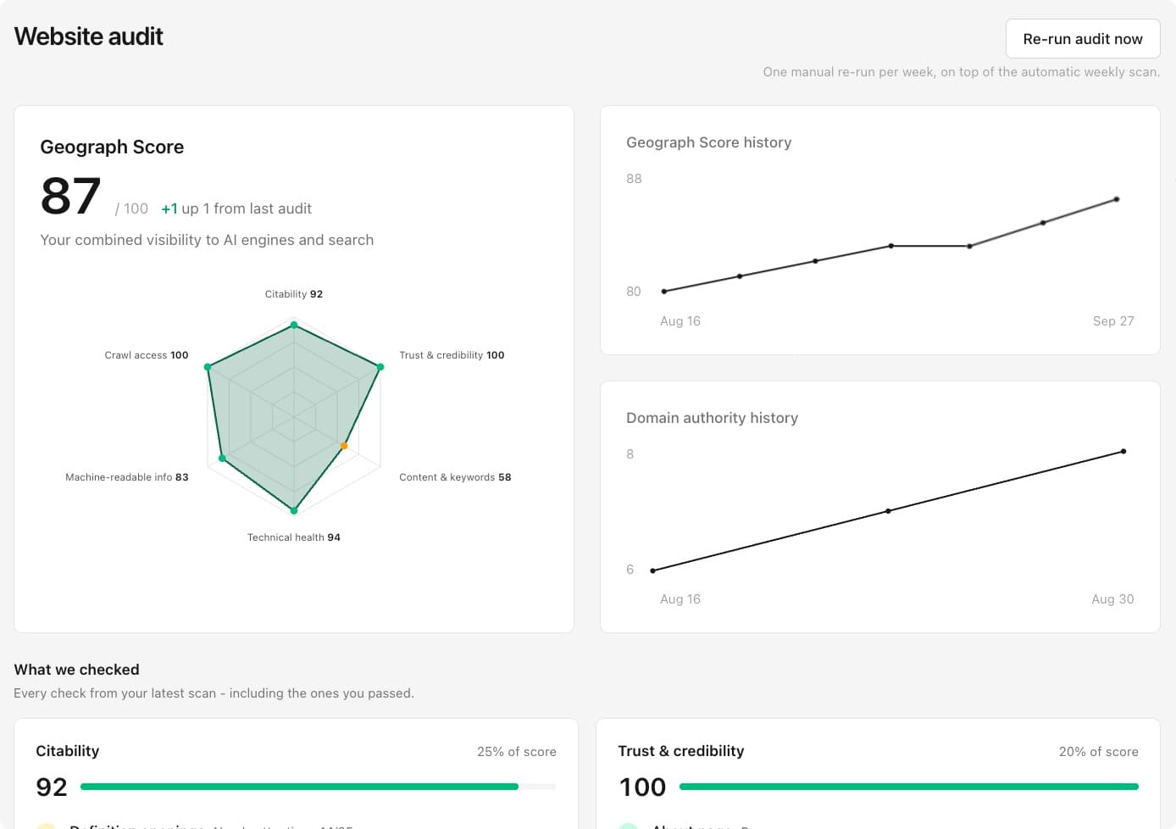The image size is (1176, 829).
Task: Click the "Trust & credibility 100" radar label
Action: tap(452, 355)
